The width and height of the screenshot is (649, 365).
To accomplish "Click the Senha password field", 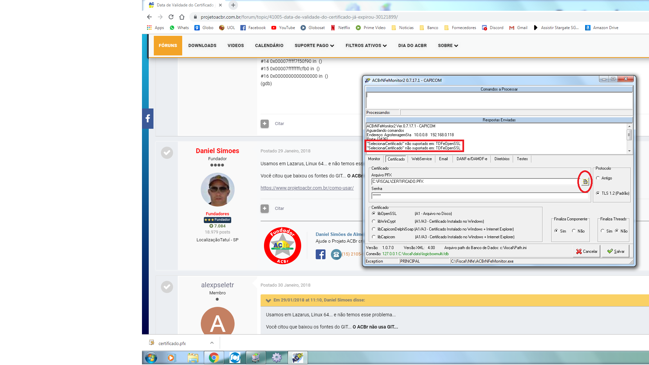I will 480,195.
